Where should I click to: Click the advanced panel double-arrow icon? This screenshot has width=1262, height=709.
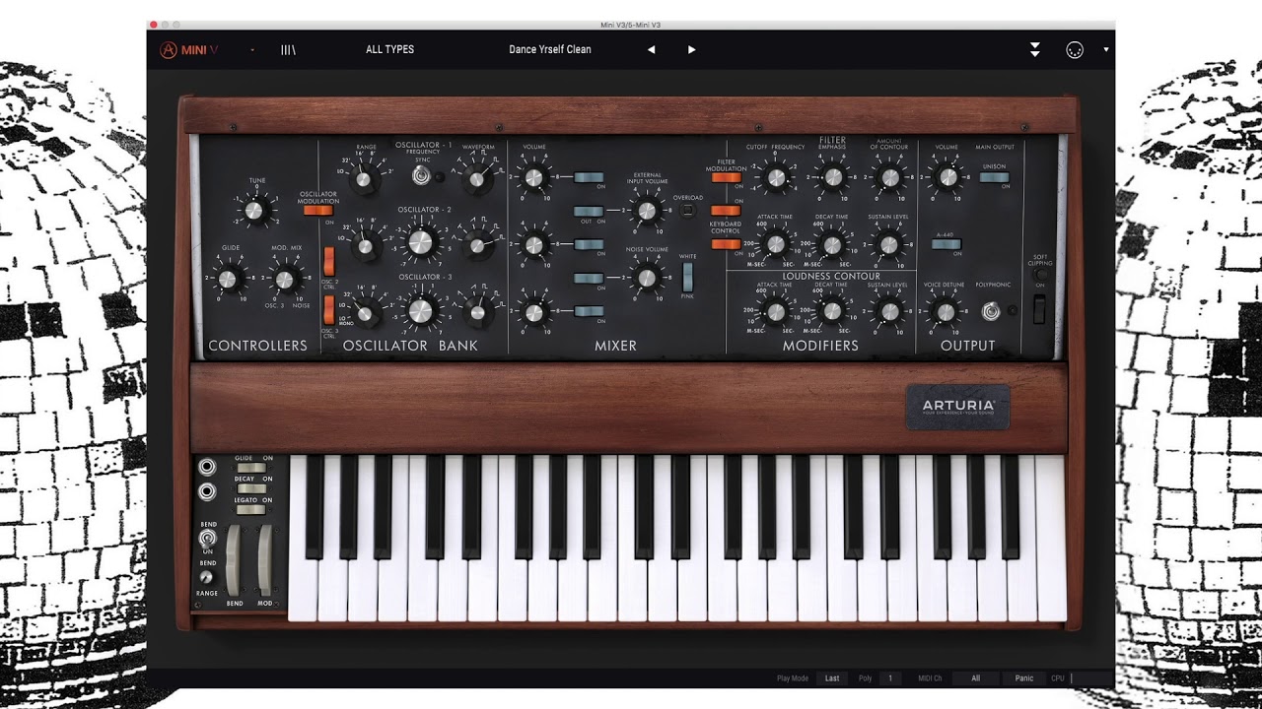pos(1034,49)
